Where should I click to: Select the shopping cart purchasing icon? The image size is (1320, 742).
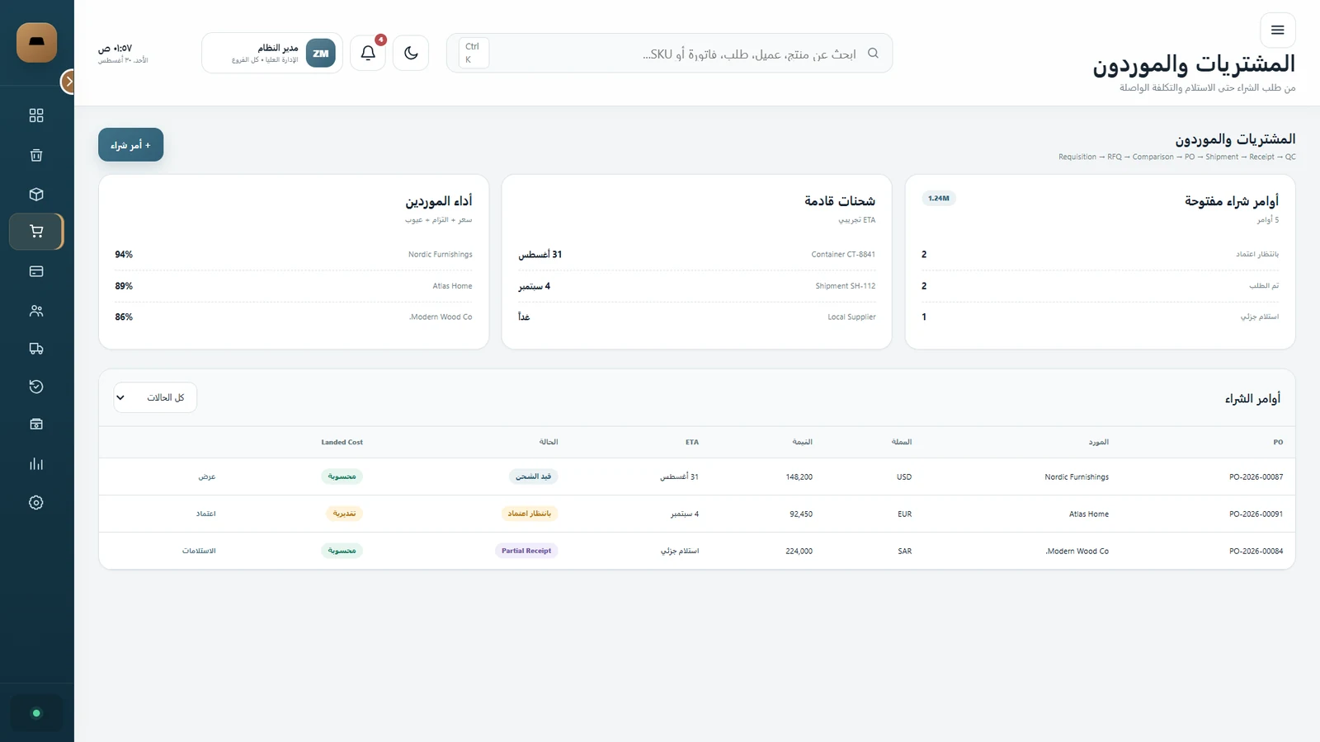(x=36, y=232)
